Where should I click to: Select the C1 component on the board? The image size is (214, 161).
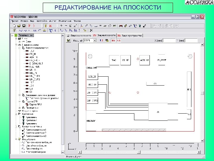tap(155, 84)
